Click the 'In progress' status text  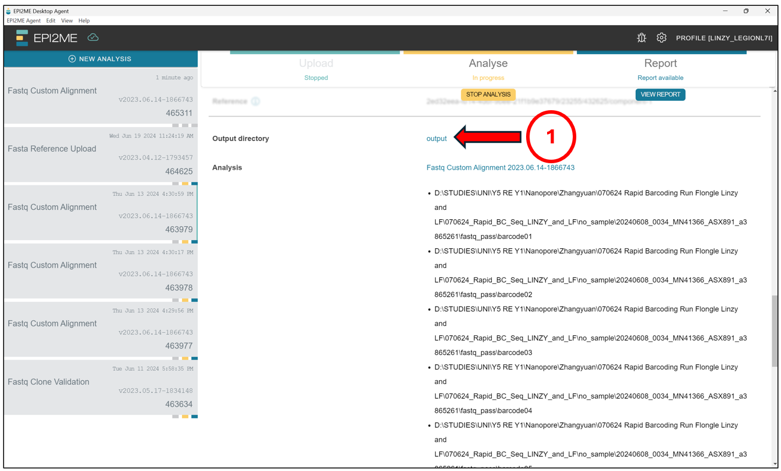click(488, 78)
